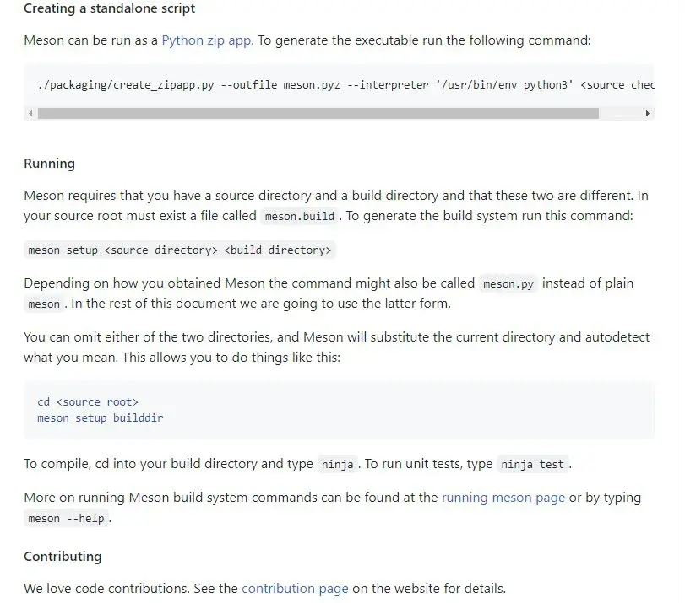Click the meson setup source directory command
685x603 pixels.
coord(180,250)
